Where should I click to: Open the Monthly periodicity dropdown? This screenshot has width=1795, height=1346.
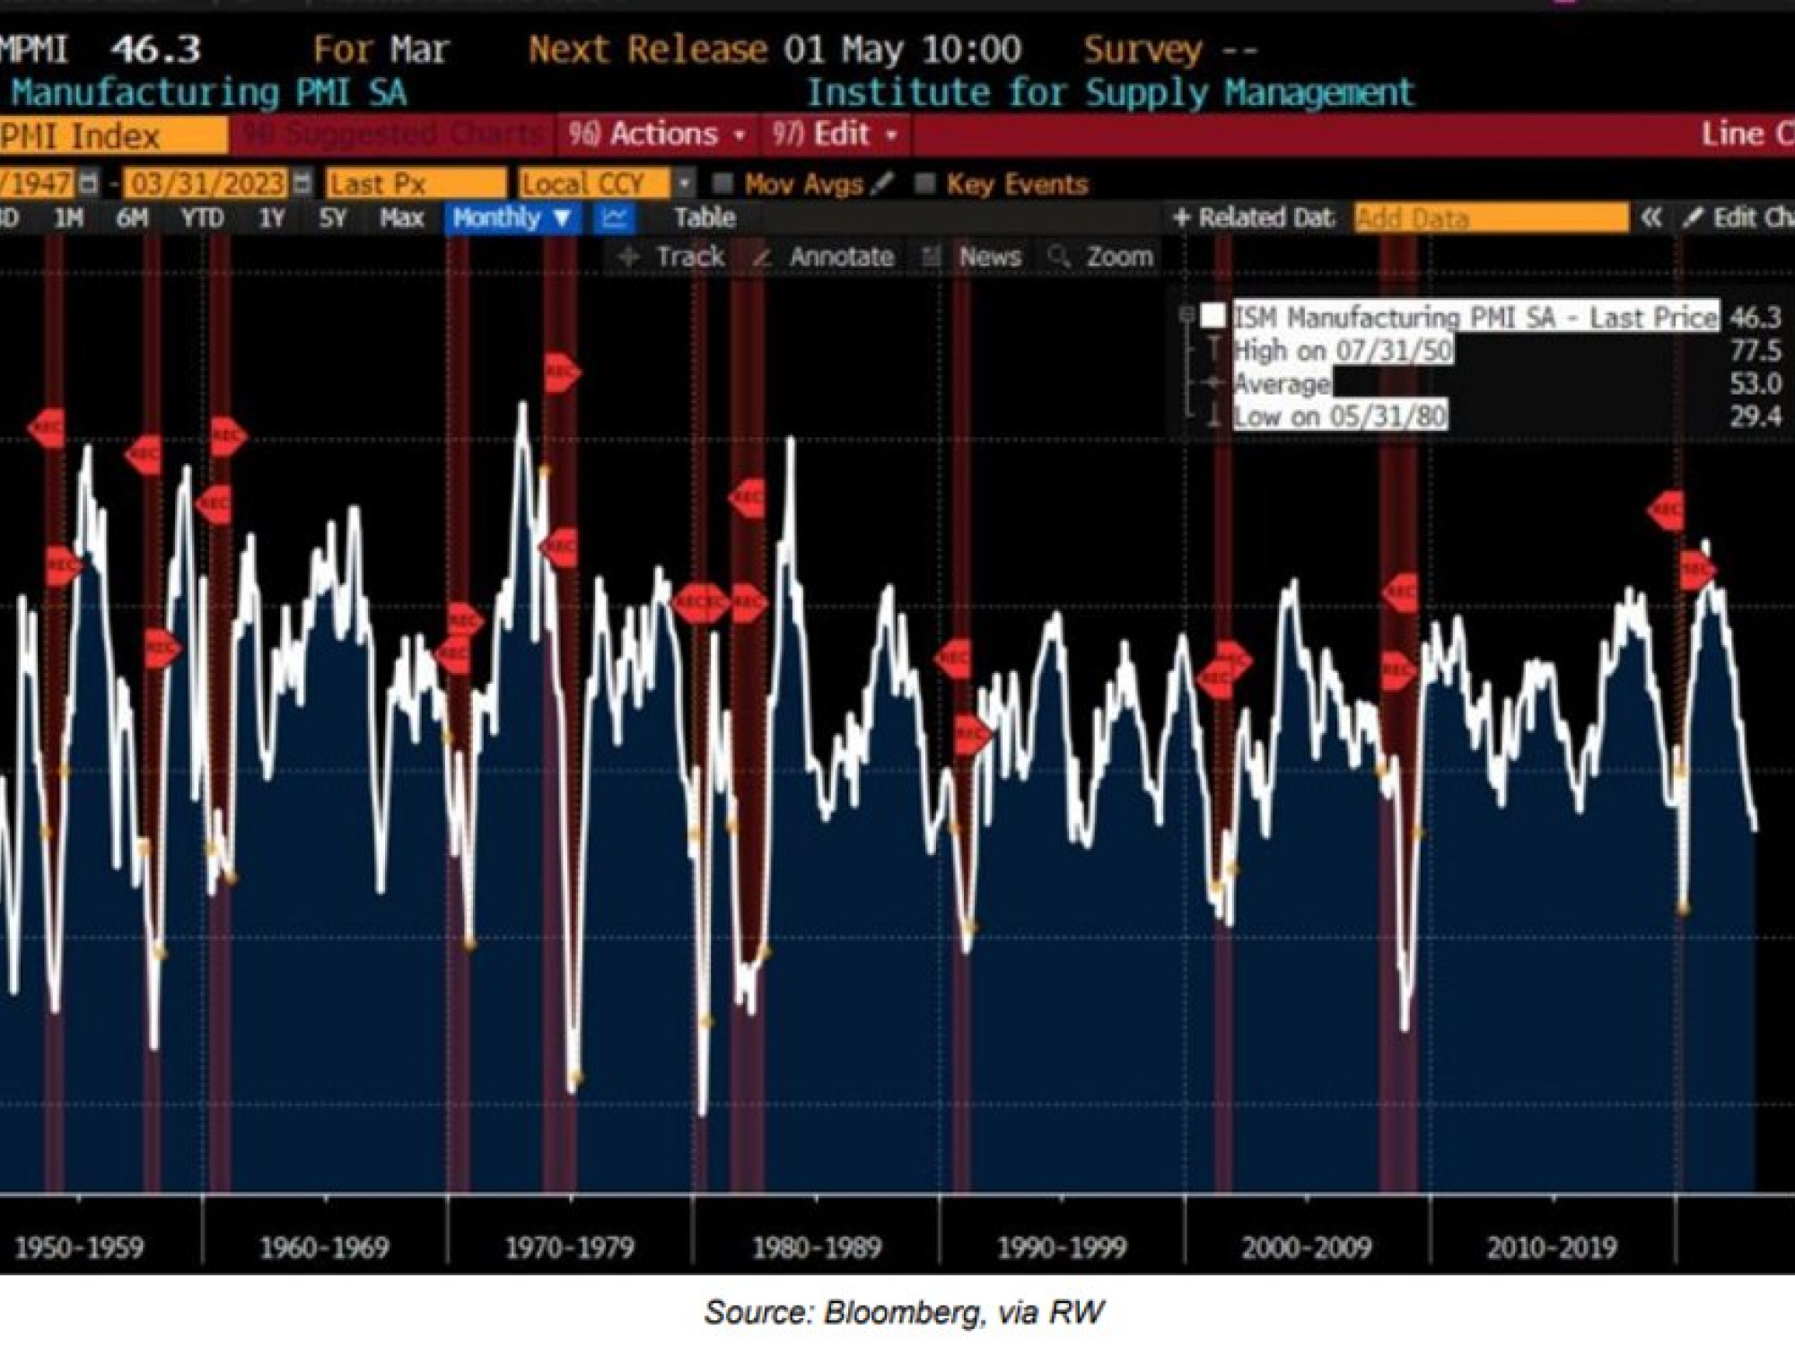click(x=512, y=218)
